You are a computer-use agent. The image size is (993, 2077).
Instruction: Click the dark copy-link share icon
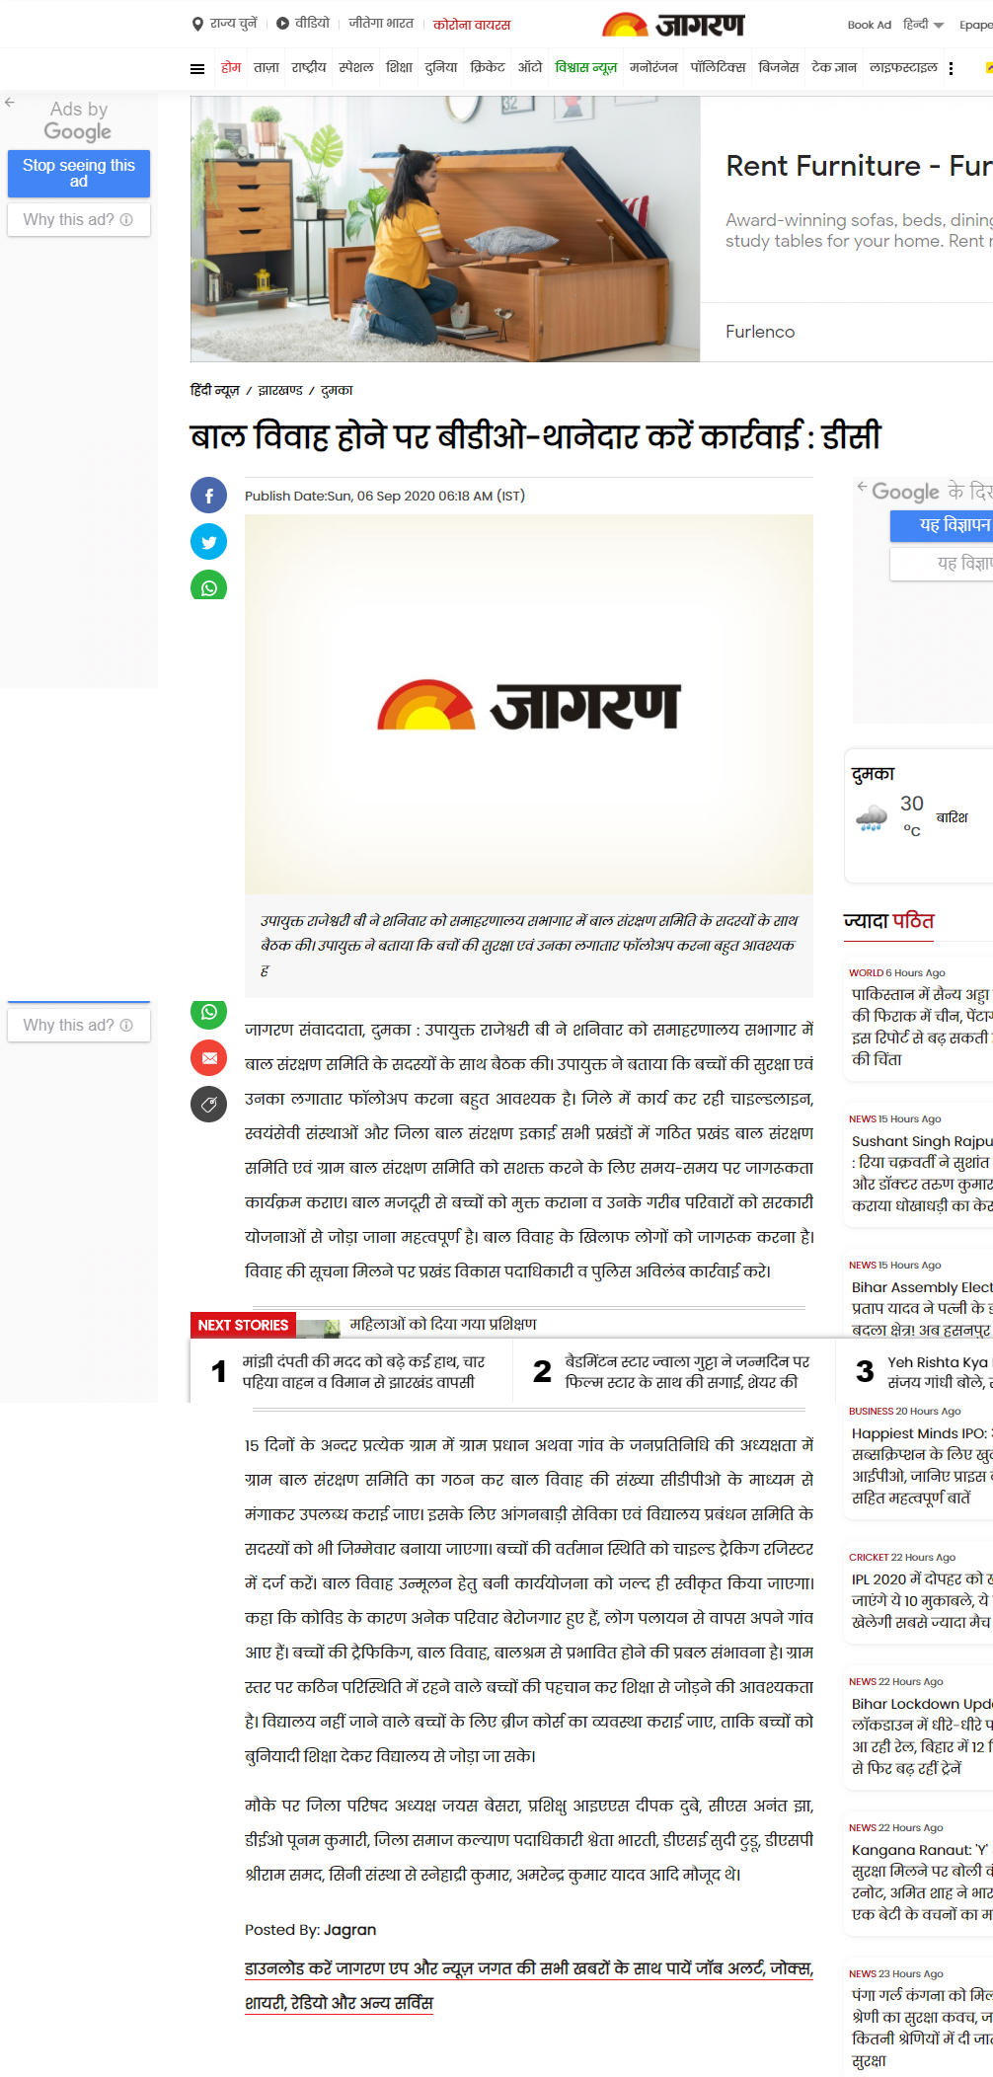[x=208, y=1104]
